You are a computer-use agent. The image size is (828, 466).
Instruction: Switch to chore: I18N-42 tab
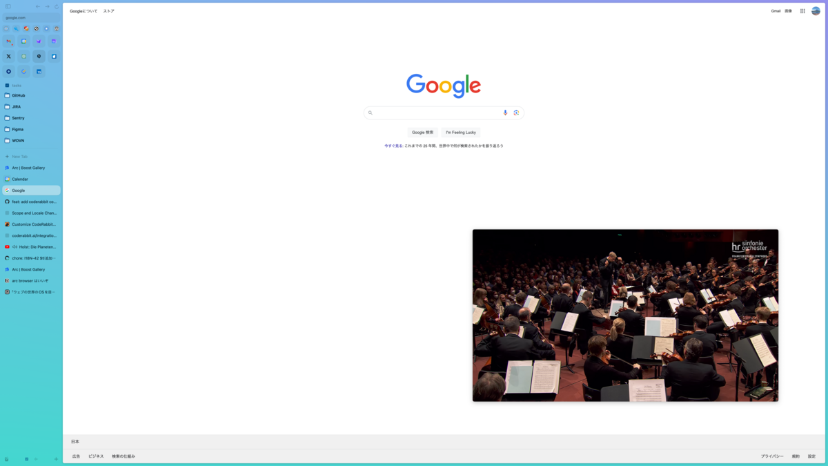[x=32, y=258]
